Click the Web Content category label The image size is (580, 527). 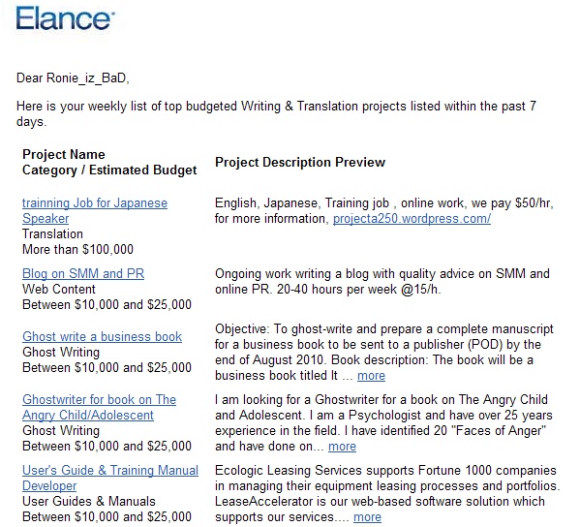(x=59, y=289)
